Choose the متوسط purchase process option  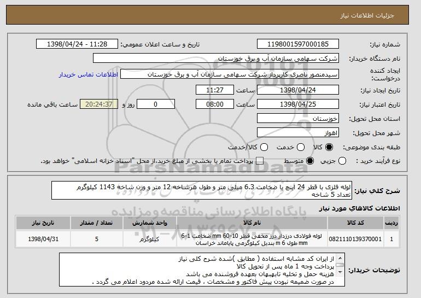pos(310,161)
